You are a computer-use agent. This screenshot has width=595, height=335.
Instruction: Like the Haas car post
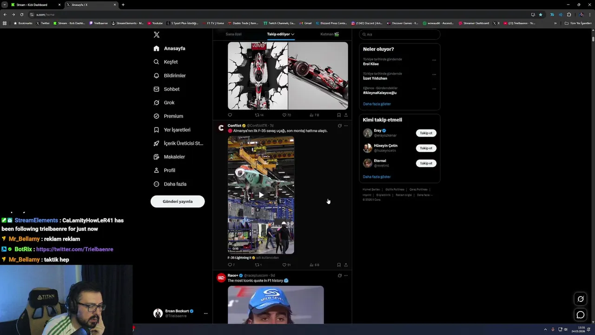pos(286,115)
